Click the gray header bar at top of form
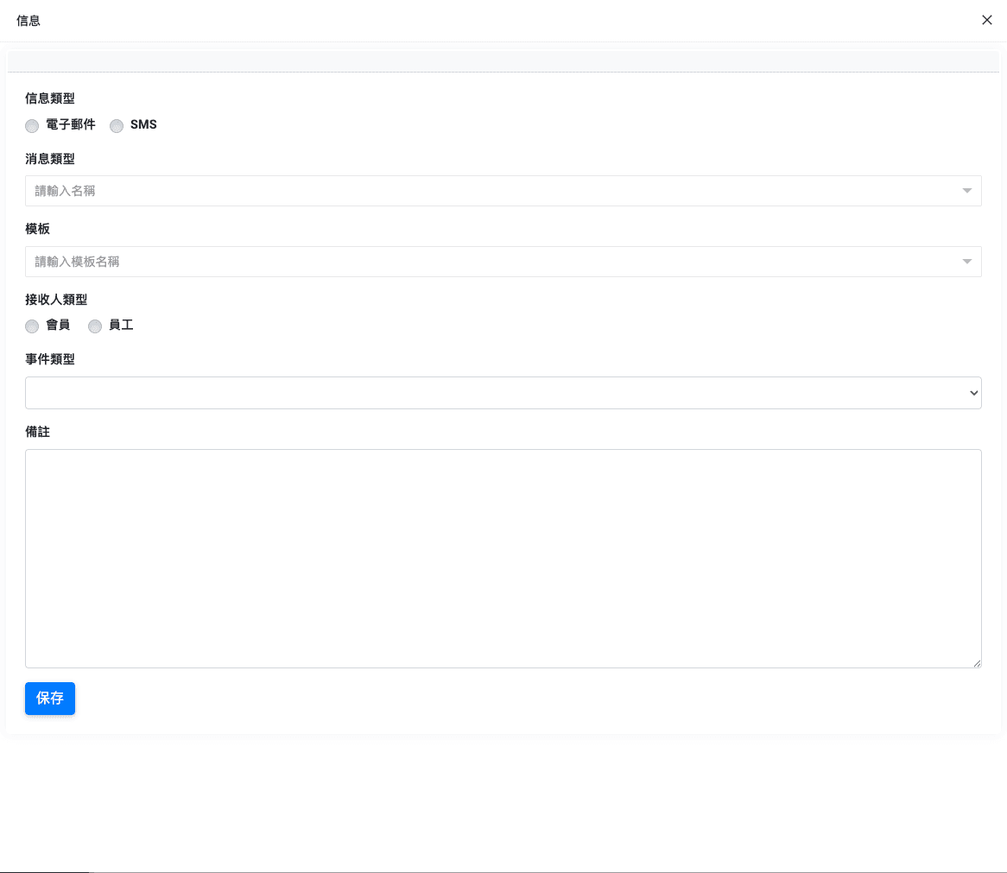Screen dimensions: 1007x873 tap(503, 61)
